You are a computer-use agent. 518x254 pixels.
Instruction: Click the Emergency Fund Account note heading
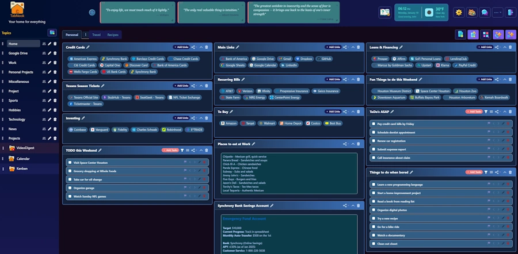coord(244,219)
